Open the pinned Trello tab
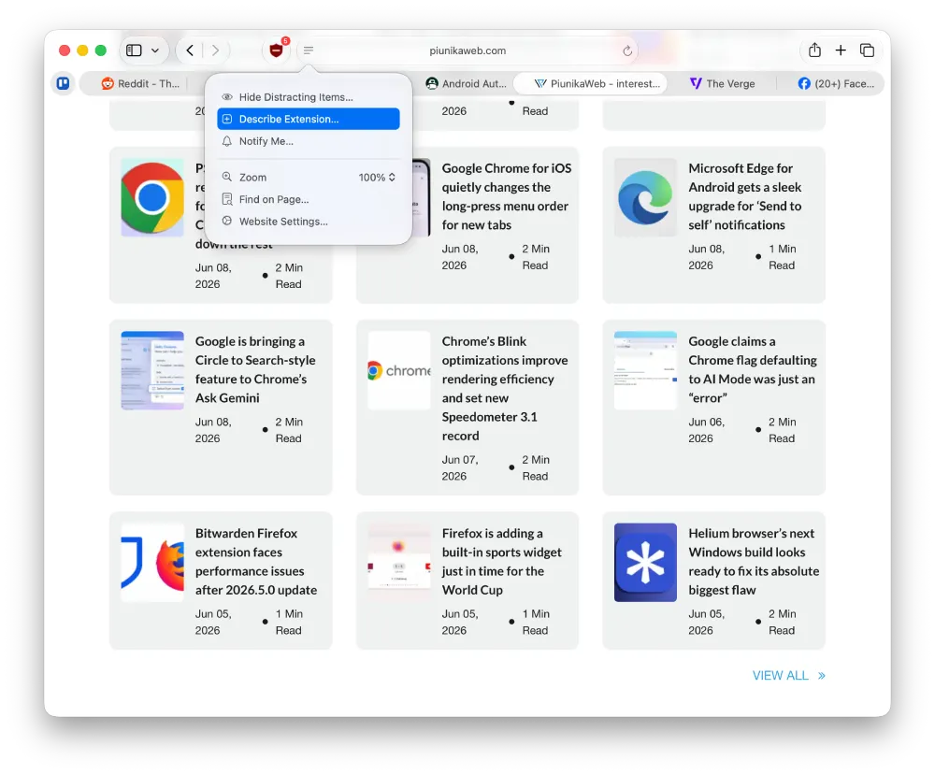Screen dimensions: 935x775 (64, 83)
